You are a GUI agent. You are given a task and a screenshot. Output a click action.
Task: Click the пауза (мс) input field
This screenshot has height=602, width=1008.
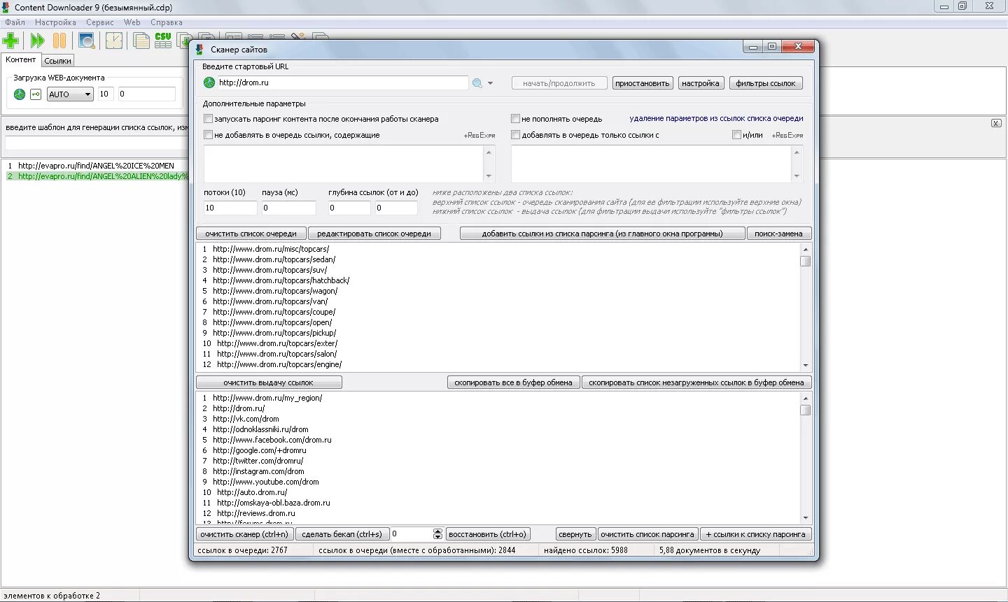[x=289, y=208]
